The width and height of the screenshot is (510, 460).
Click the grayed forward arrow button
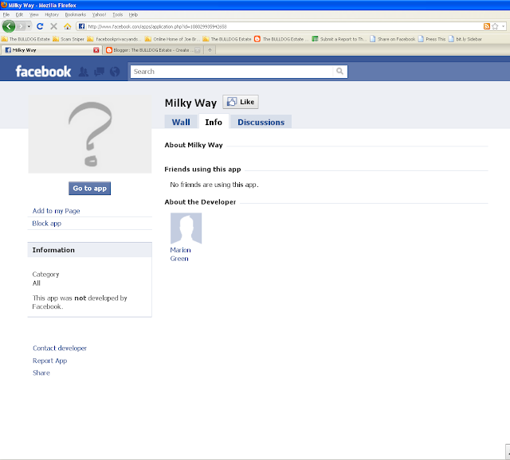click(x=21, y=26)
